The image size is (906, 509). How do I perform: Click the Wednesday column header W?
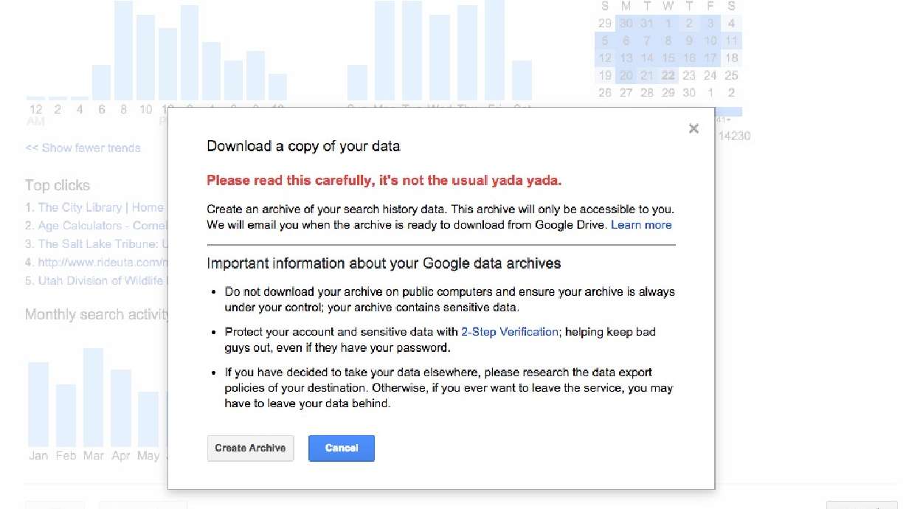pos(667,6)
